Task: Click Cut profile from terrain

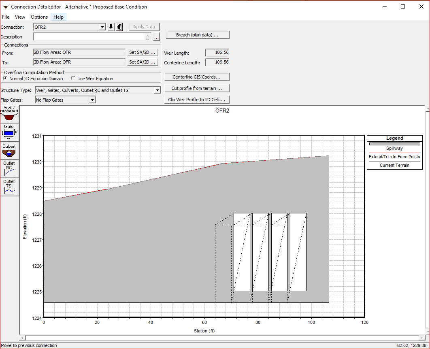Action: click(x=197, y=88)
